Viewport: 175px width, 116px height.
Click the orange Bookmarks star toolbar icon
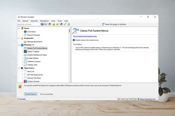(x=57, y=24)
